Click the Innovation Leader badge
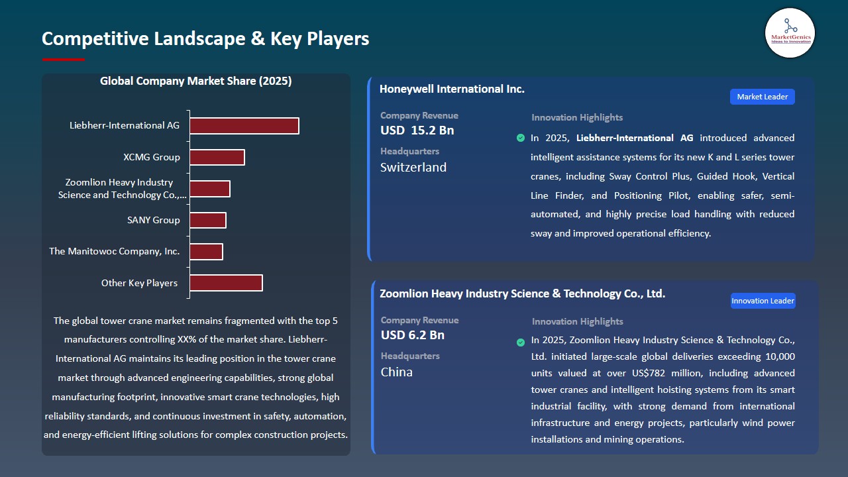 [x=763, y=301]
